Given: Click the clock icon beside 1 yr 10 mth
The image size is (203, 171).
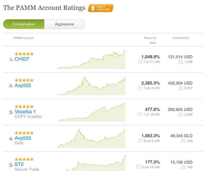Looking at the screenshot, I should click(x=140, y=114).
